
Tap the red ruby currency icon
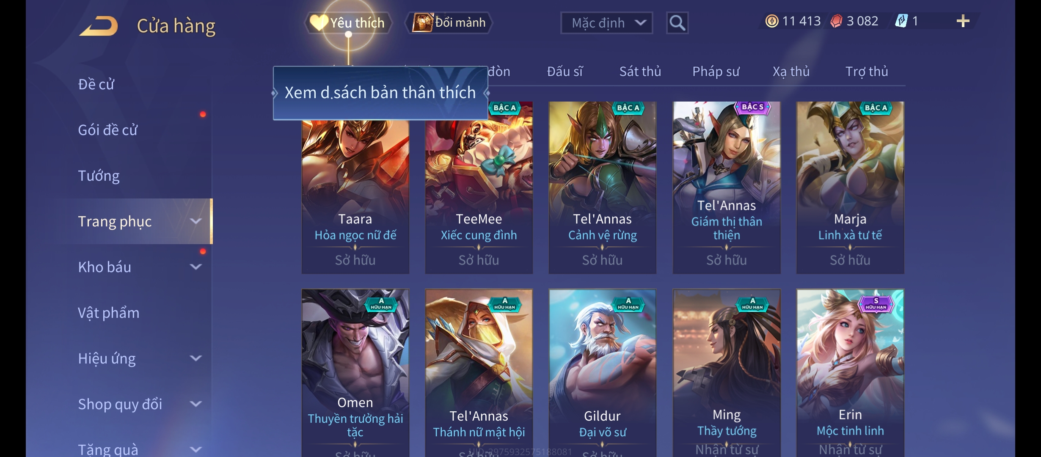pyautogui.click(x=836, y=21)
